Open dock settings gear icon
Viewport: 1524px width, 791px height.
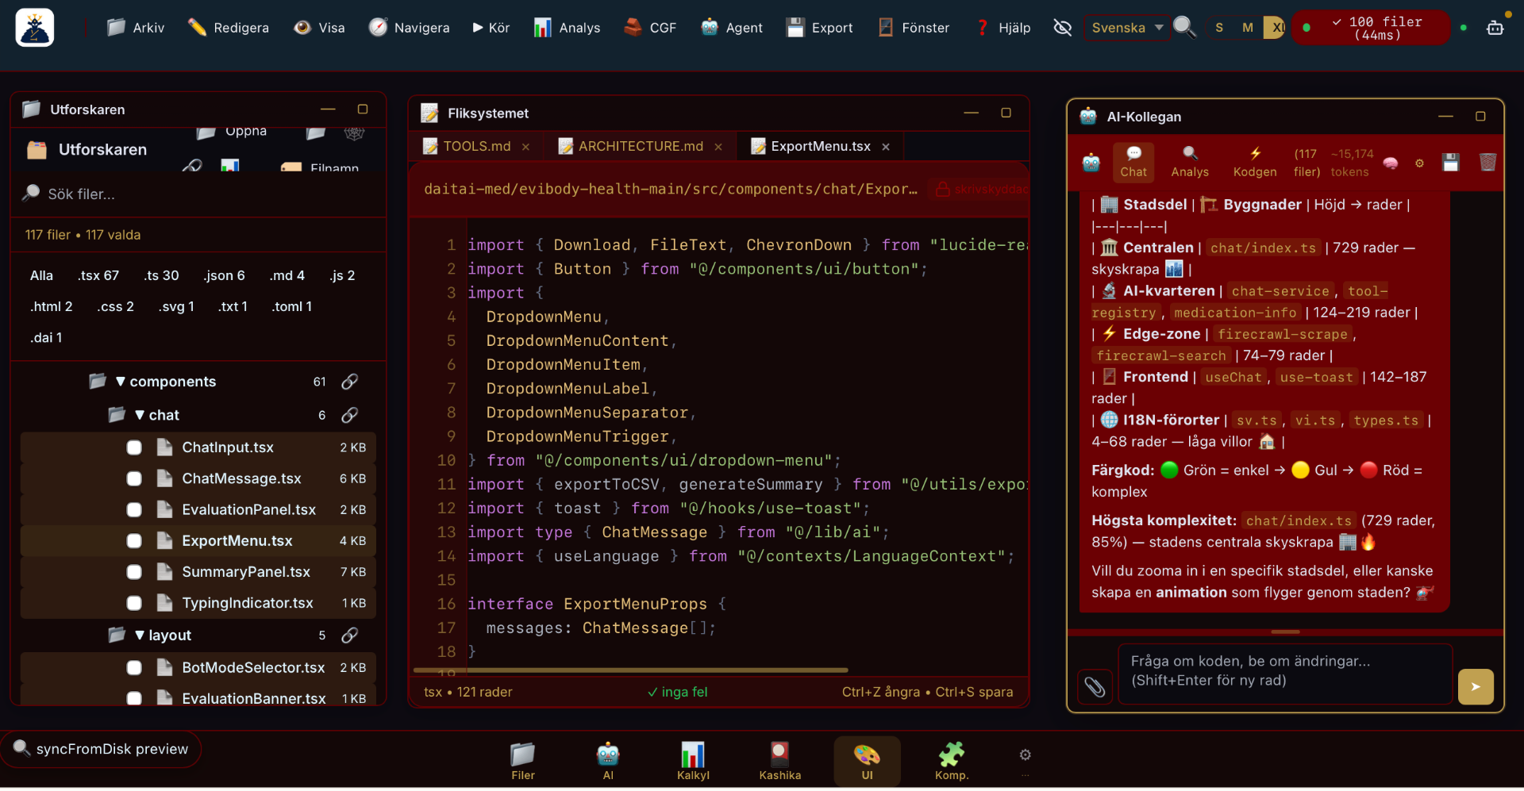1025,755
